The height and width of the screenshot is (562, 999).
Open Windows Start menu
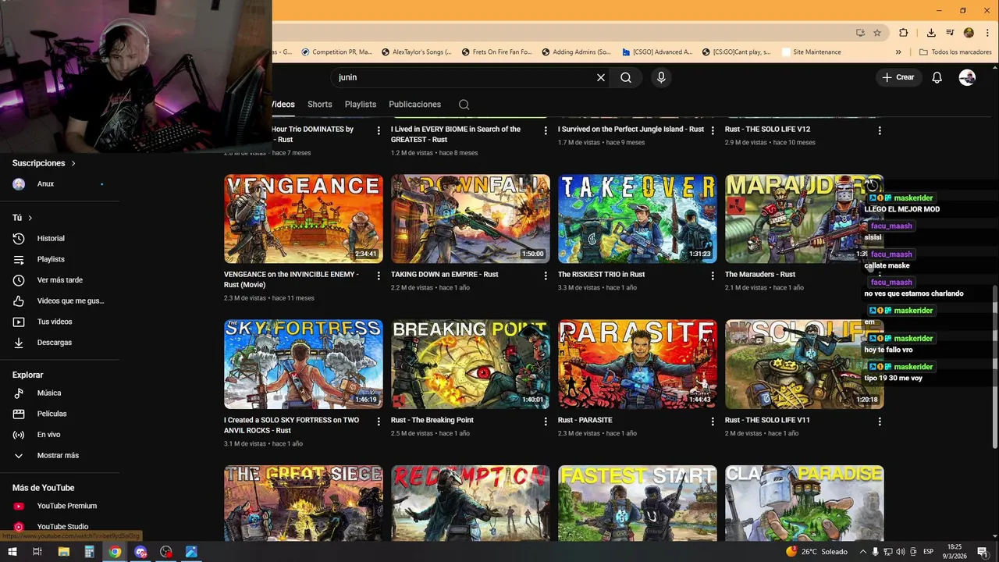pos(12,552)
